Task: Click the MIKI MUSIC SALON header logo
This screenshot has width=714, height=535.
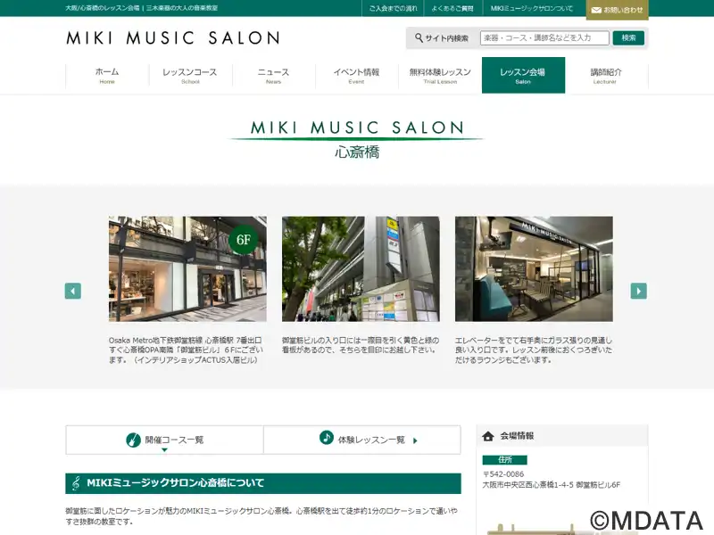Action: 172,38
